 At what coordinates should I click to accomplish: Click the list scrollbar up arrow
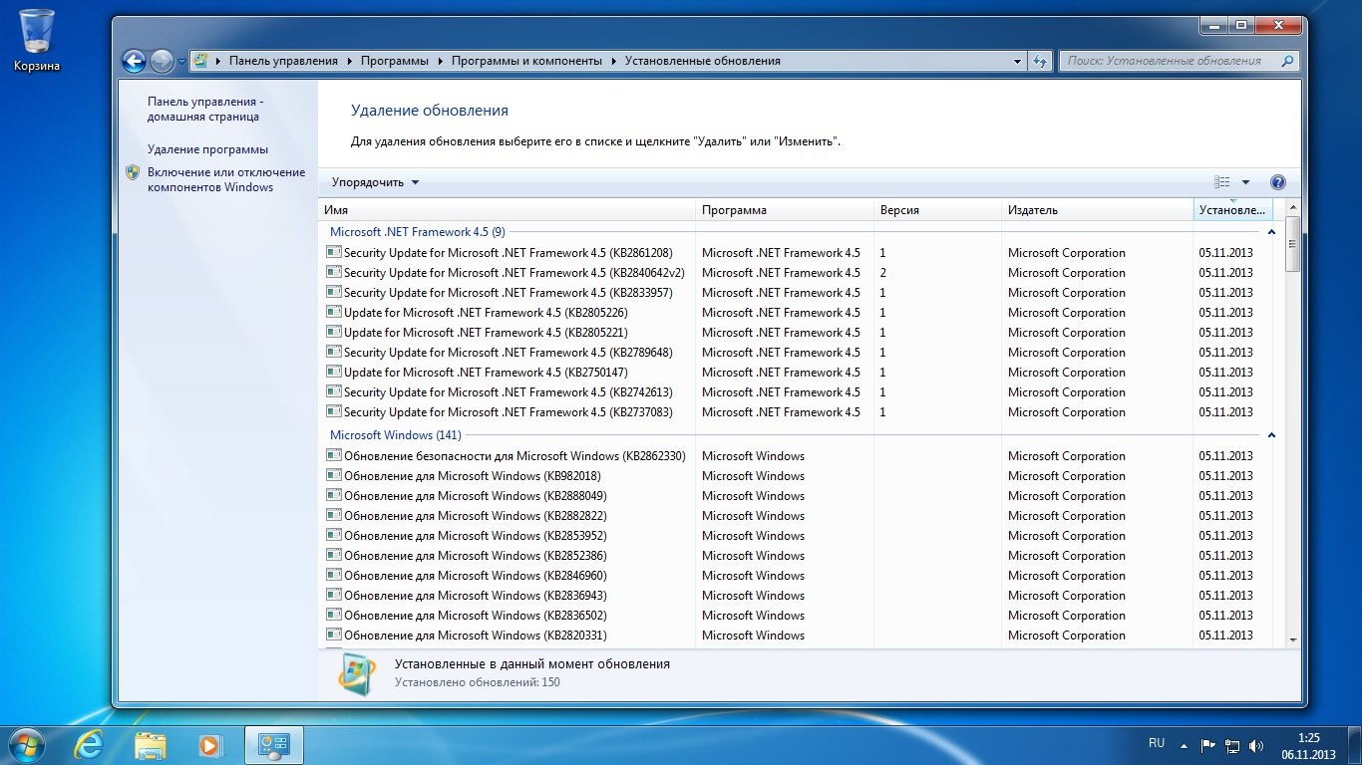coord(1293,206)
